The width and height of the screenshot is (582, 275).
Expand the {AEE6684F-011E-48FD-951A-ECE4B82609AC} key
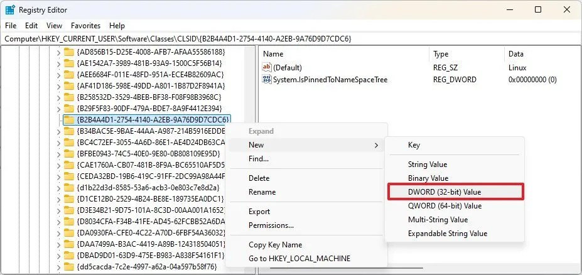[58, 75]
